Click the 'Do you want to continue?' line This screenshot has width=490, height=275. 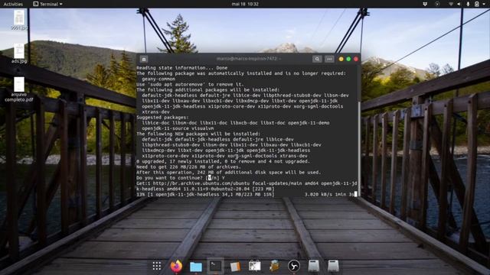pos(181,178)
